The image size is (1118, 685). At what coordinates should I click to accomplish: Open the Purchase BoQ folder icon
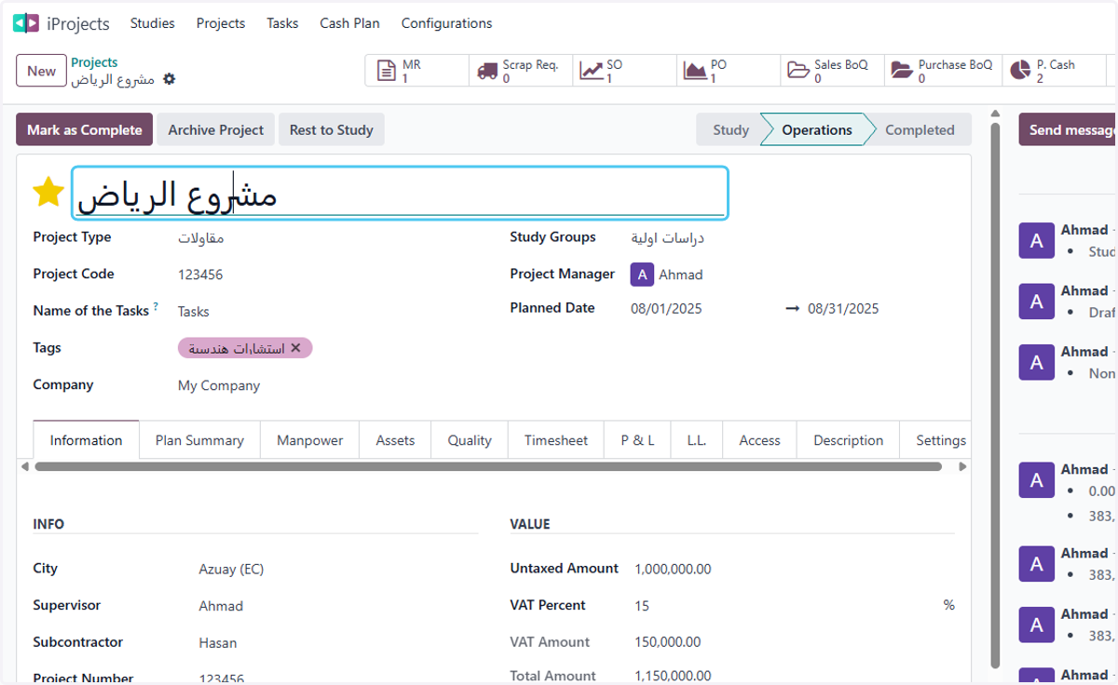tap(902, 71)
